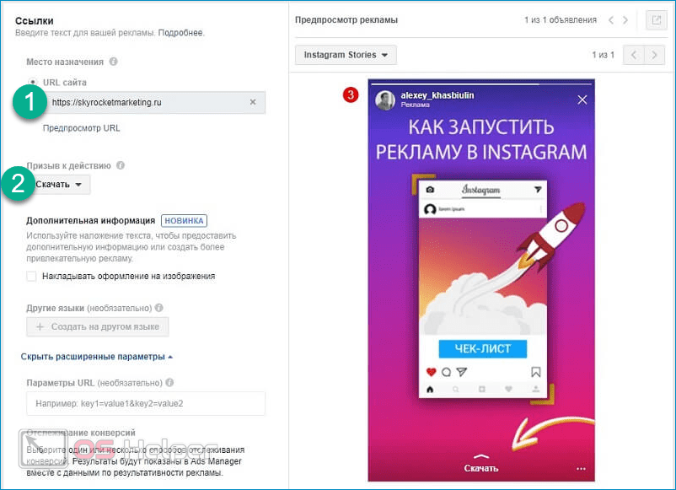Clear the website URL with the X icon

point(253,102)
